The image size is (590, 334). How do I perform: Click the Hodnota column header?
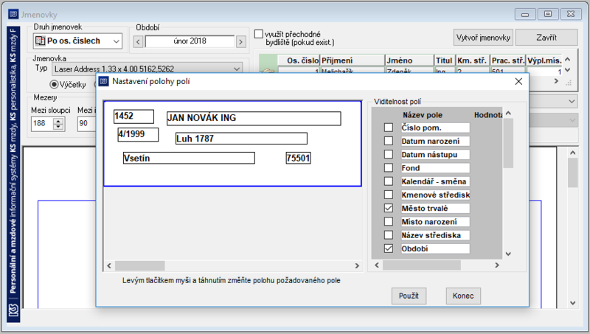click(488, 115)
